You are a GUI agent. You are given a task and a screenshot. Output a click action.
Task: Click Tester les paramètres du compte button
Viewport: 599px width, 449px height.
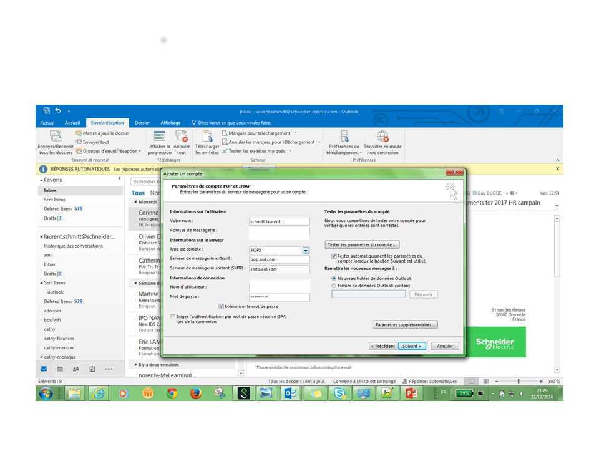tap(362, 244)
